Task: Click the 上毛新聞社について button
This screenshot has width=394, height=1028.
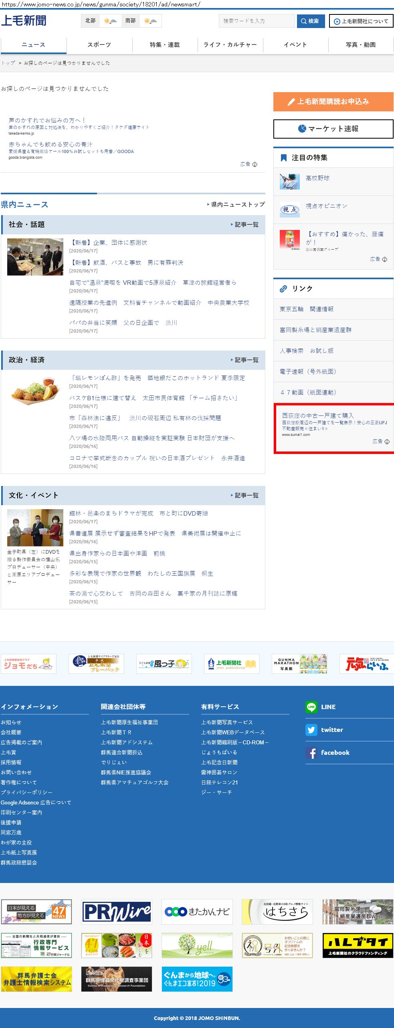Action: click(361, 21)
